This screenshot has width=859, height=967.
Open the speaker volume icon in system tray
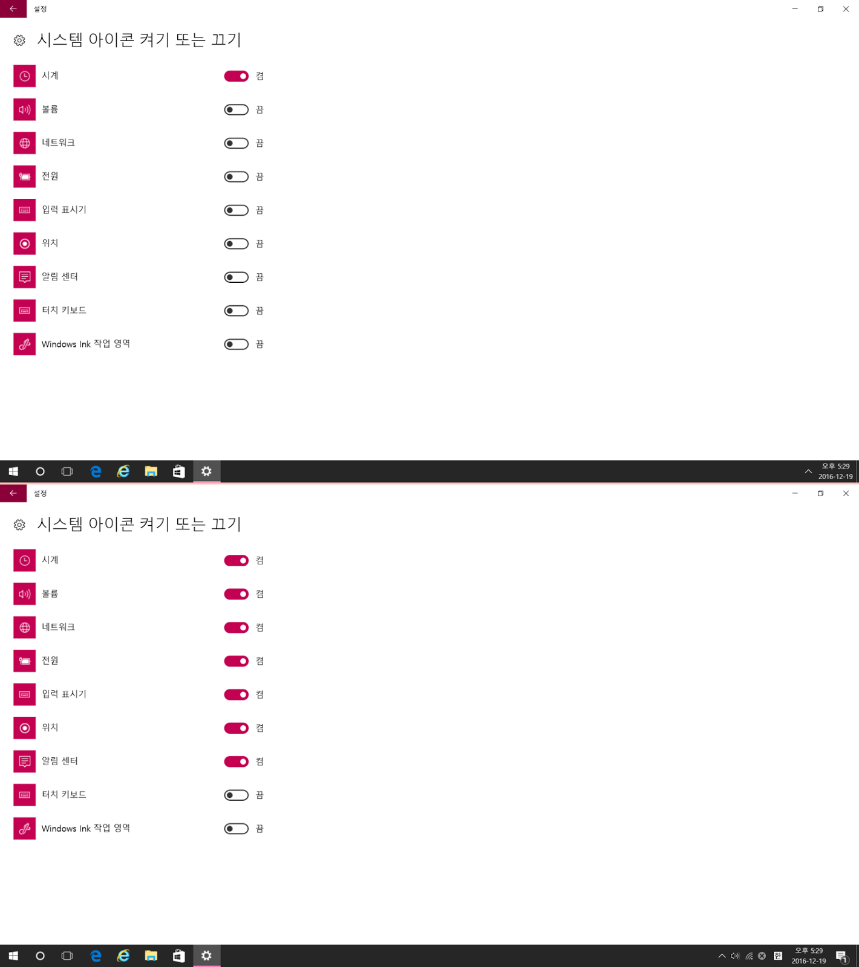(x=735, y=956)
